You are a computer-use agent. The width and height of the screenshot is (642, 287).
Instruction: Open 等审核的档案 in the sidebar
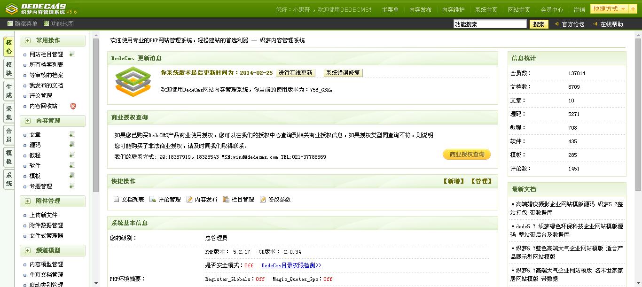click(46, 75)
